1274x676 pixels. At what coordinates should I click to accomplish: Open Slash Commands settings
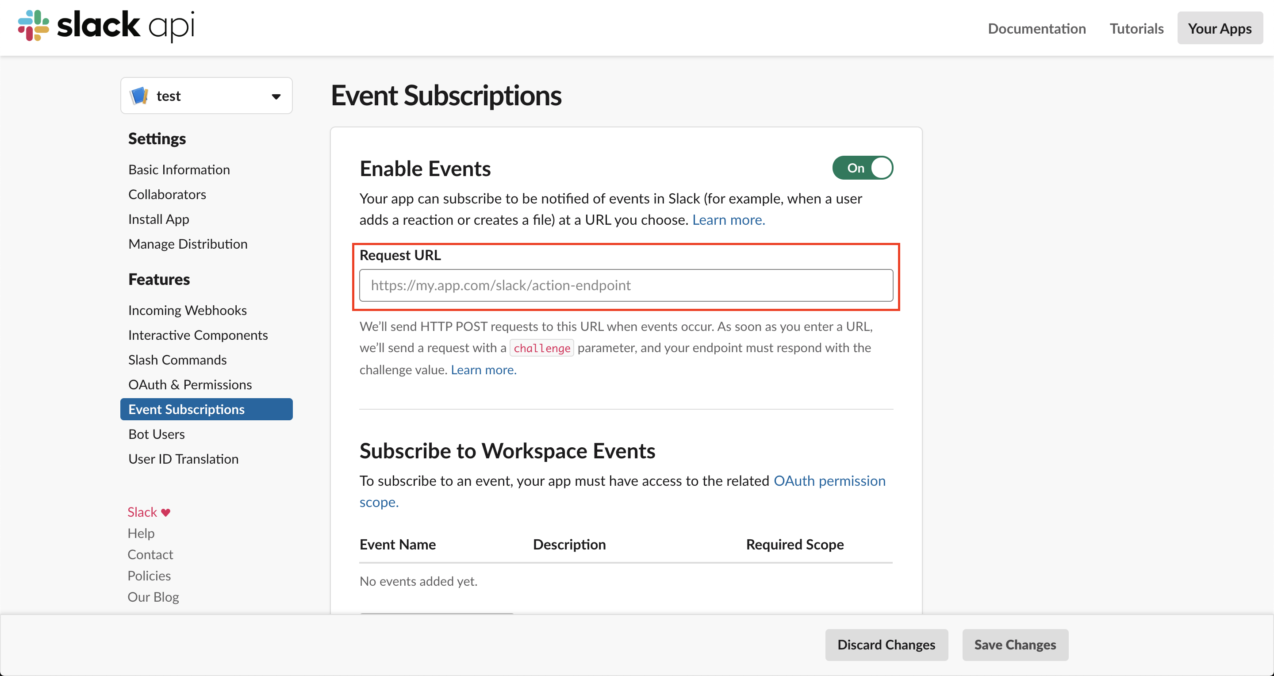point(177,360)
